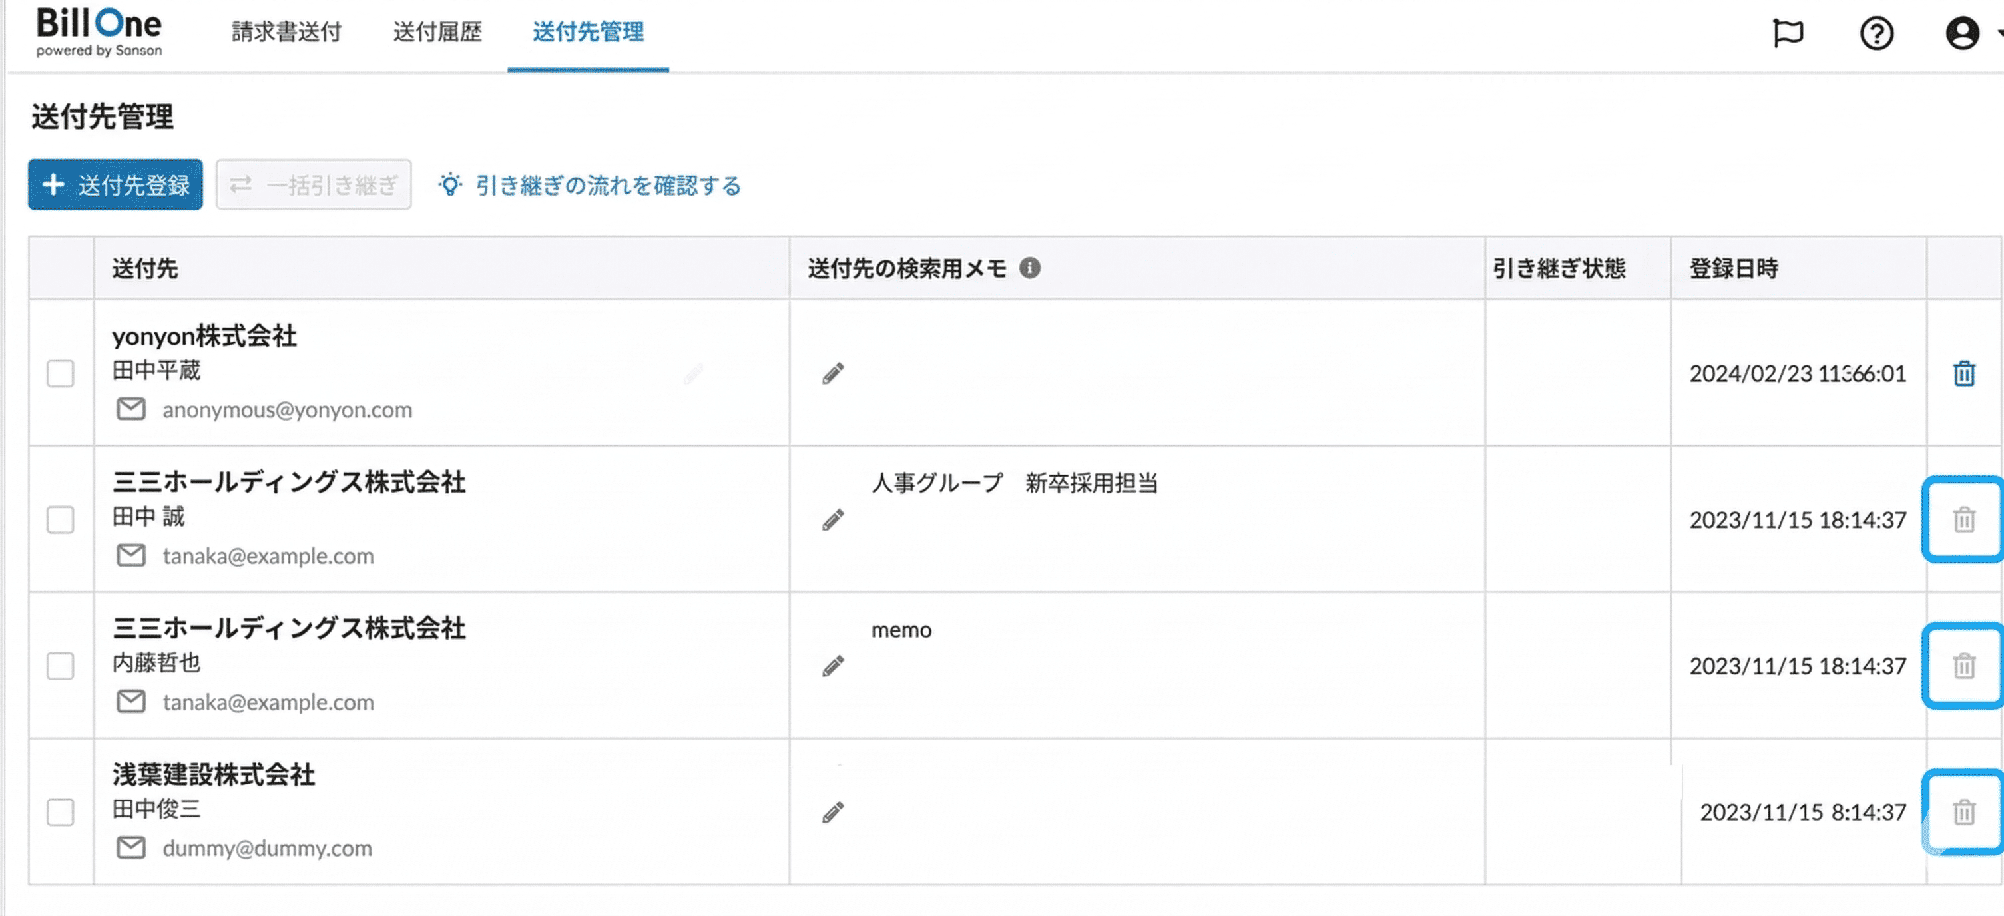
Task: Delete the yonyon株式会社 recipient
Action: pyautogui.click(x=1963, y=374)
